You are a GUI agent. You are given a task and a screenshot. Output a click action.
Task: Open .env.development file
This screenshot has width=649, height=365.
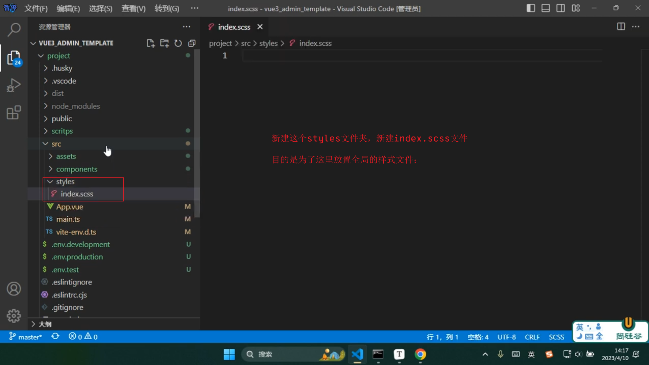[x=80, y=244]
